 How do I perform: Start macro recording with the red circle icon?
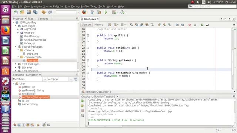pyautogui.click(x=190, y=25)
